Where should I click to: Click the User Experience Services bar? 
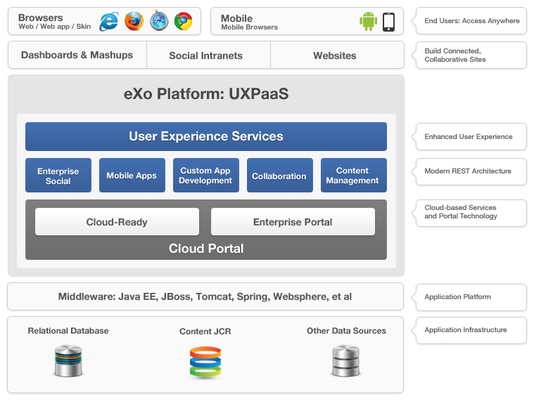206,136
